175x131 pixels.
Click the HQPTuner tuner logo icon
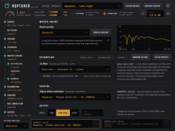(x=7, y=6)
